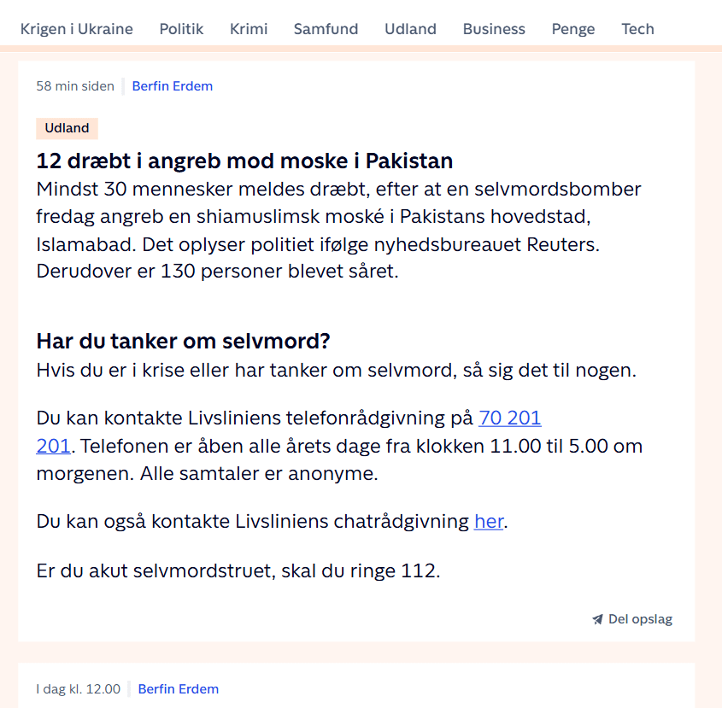The width and height of the screenshot is (722, 708).
Task: Click the 'I dag kl. 12.00' timestamp
Action: [79, 689]
